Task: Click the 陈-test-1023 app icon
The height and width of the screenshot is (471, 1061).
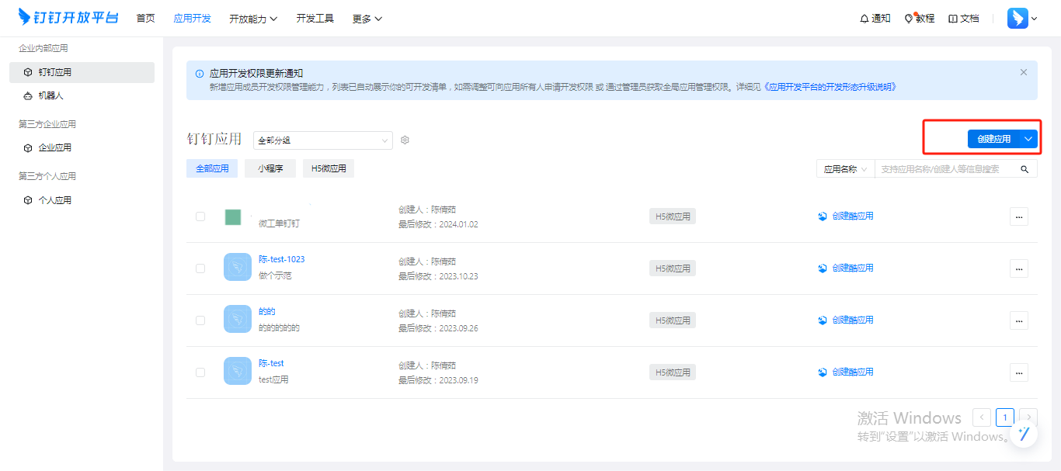Action: click(x=237, y=267)
